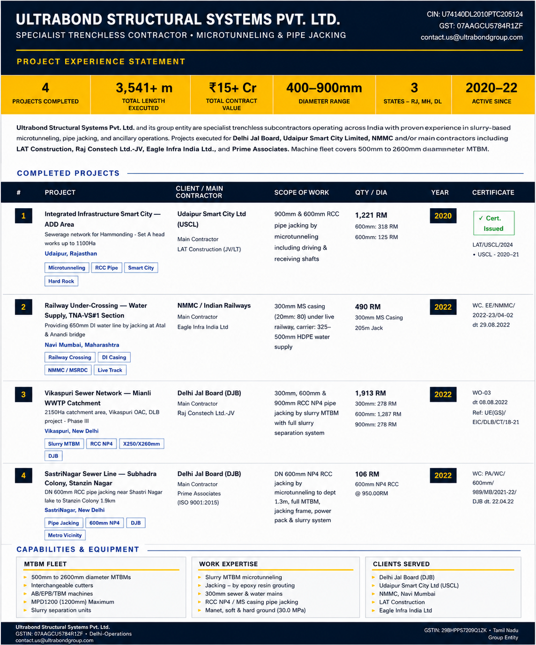Click the Slurry MTBM tag
This screenshot has height=645, width=536.
(64, 444)
